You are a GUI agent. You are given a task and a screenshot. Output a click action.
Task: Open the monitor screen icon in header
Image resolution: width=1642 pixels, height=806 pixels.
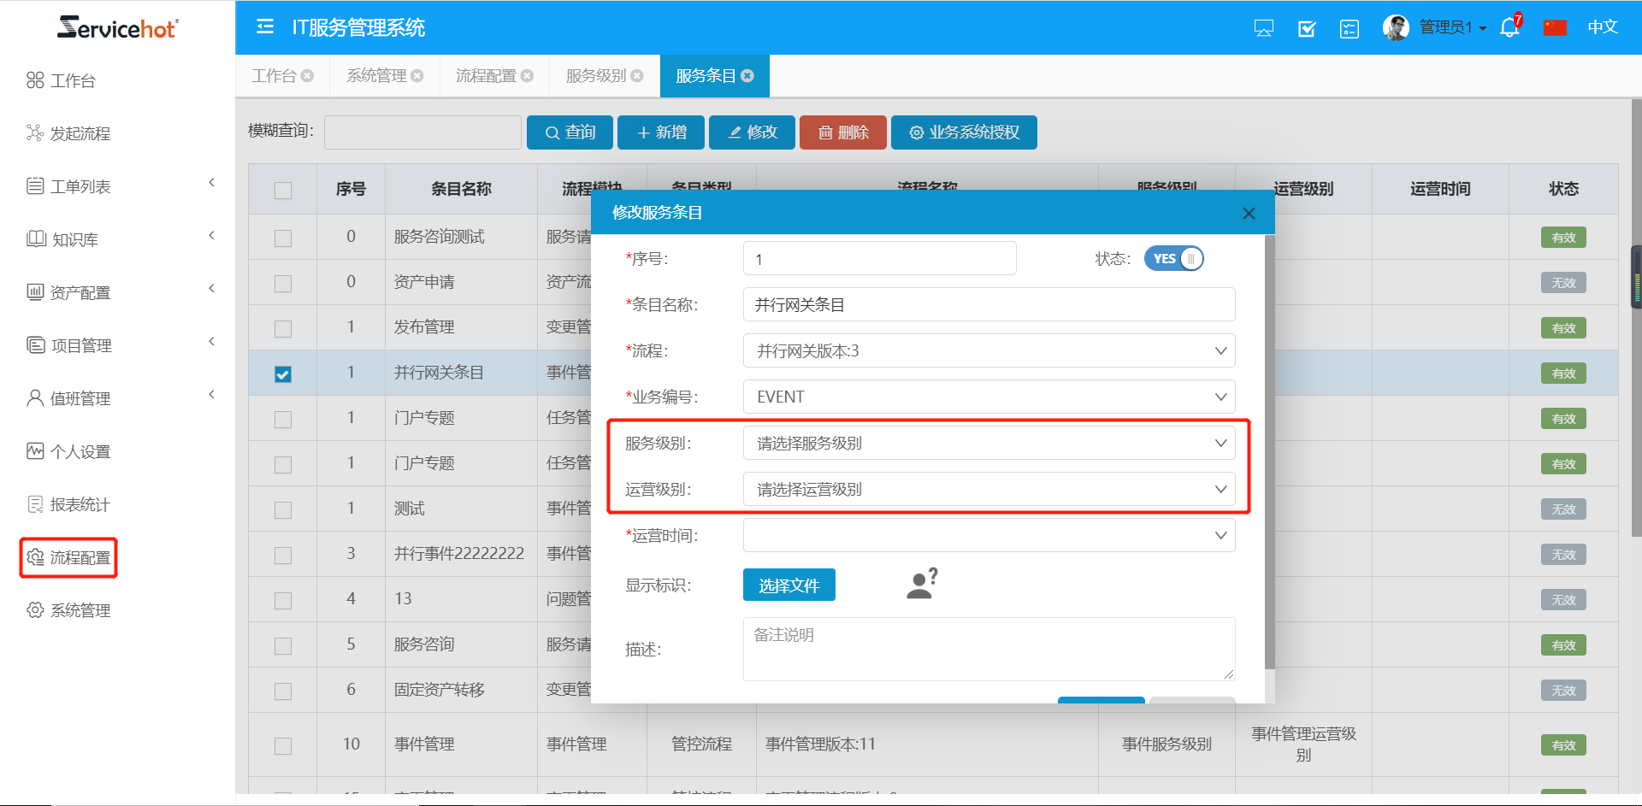tap(1263, 28)
